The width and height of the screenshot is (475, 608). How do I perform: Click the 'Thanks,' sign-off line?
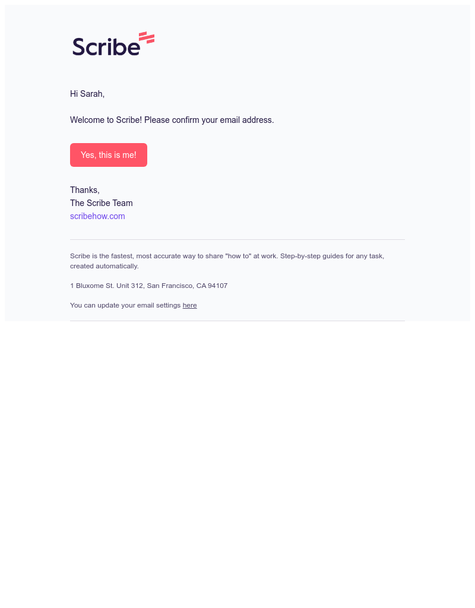84,190
